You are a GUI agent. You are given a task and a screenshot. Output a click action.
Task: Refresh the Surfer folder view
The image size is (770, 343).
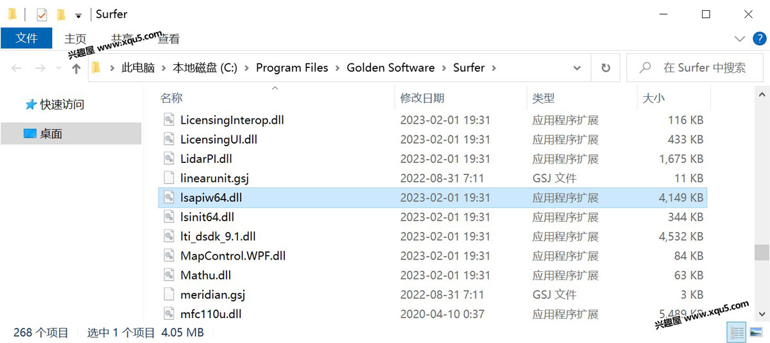[605, 67]
